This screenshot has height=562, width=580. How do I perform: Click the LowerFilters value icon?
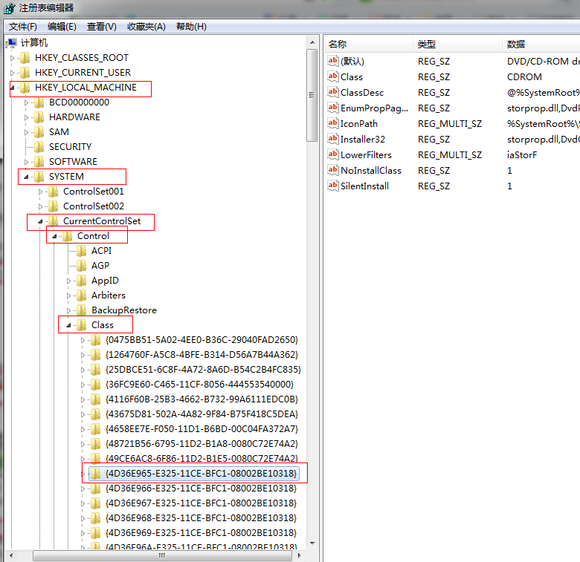click(333, 155)
